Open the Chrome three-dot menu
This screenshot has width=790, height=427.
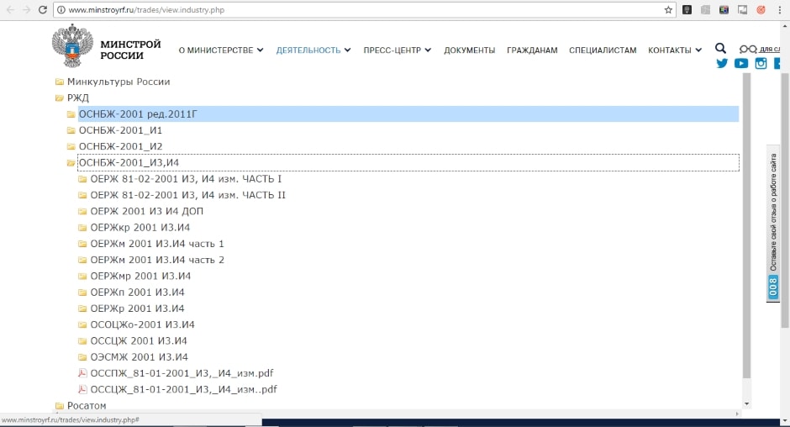779,9
